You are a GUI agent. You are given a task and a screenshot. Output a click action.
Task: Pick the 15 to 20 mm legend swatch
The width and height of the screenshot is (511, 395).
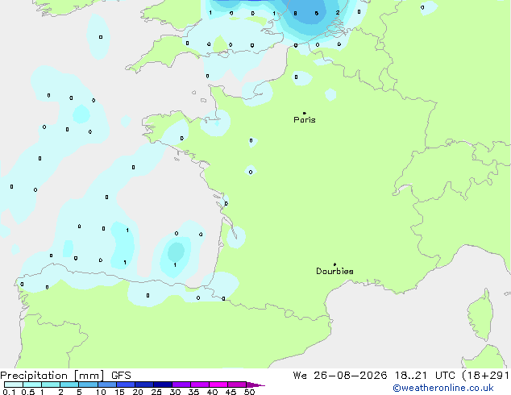[x=125, y=385]
